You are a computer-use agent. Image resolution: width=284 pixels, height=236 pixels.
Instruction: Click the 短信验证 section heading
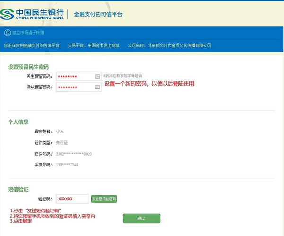[x=18, y=189]
